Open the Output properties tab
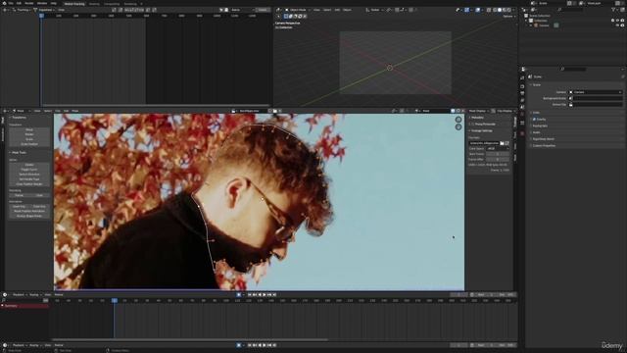Image resolution: width=627 pixels, height=353 pixels. coord(522,93)
